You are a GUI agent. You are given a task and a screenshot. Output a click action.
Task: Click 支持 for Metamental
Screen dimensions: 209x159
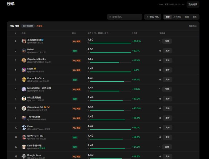coord(167,89)
